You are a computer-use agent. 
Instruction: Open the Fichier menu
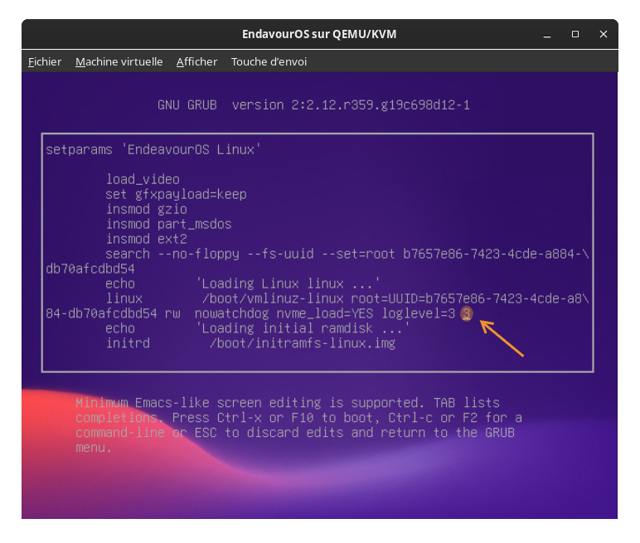pyautogui.click(x=45, y=61)
